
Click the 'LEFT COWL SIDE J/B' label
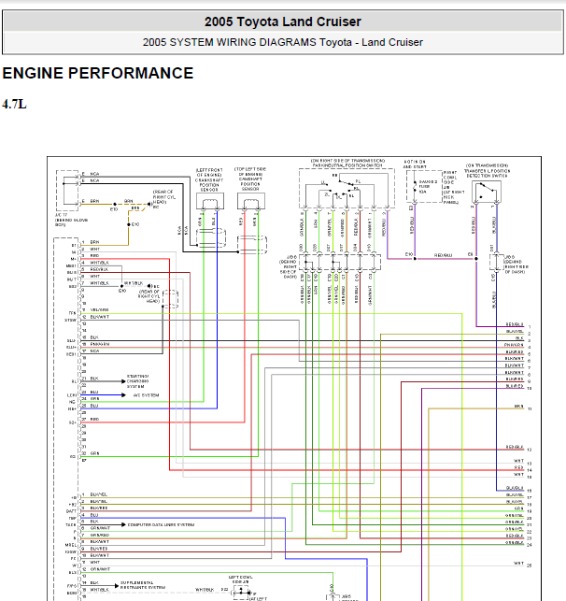pos(240,580)
